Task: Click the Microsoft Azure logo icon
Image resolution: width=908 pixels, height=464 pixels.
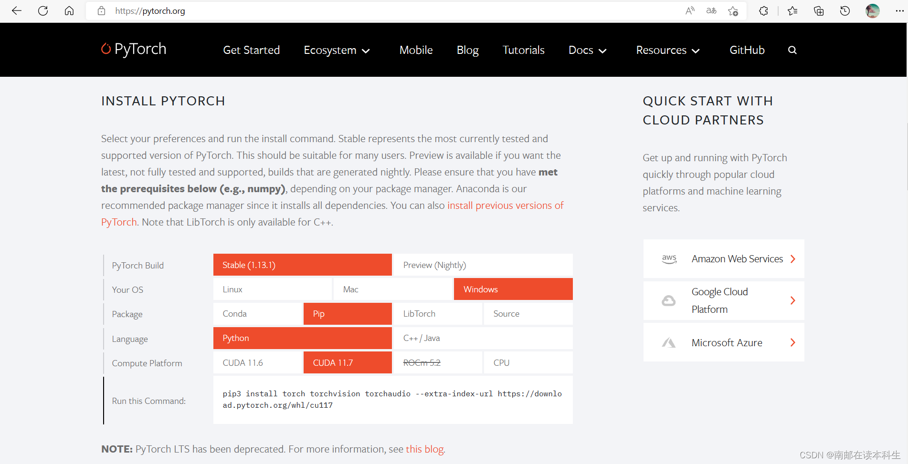Action: [669, 342]
